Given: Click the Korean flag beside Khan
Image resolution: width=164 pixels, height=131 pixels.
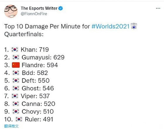Looking at the screenshot, I should [15, 50].
